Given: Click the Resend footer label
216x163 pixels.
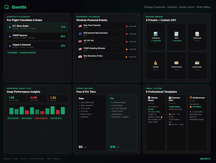Looking at the screenshot, I should (7, 159).
